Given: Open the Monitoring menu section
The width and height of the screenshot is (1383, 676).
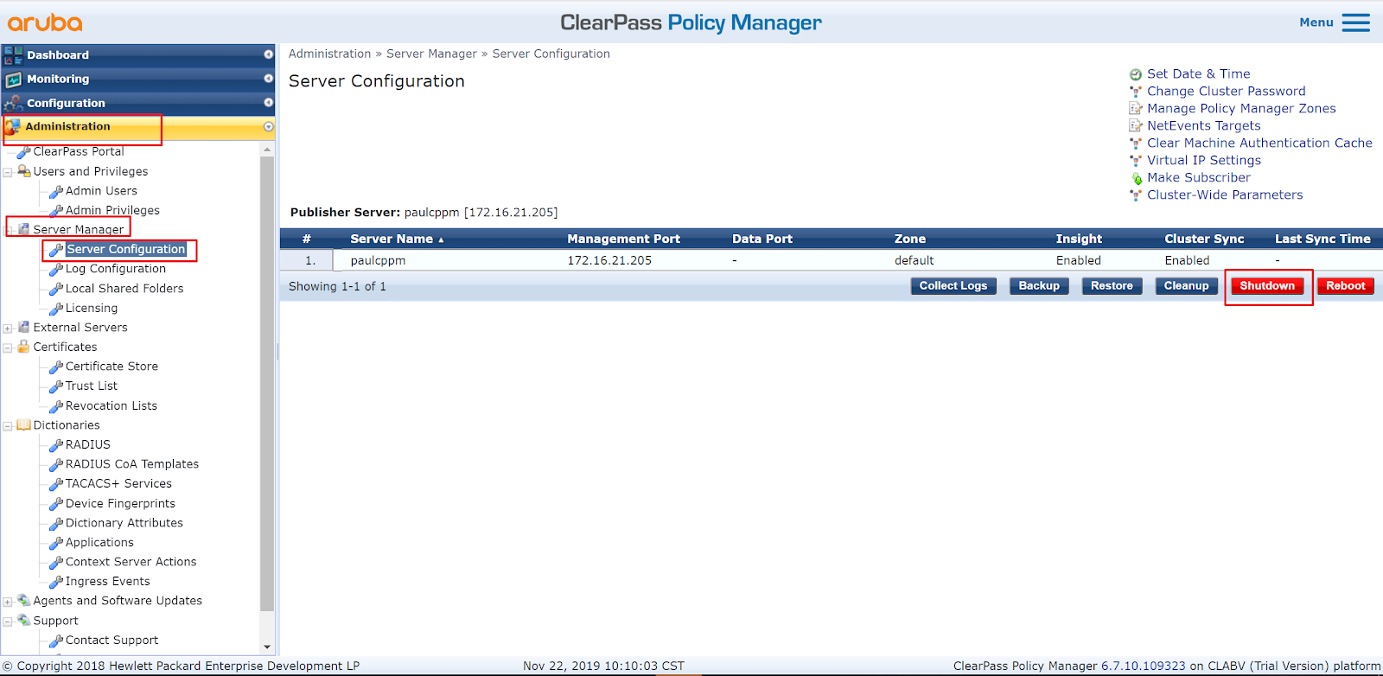Looking at the screenshot, I should pos(138,79).
